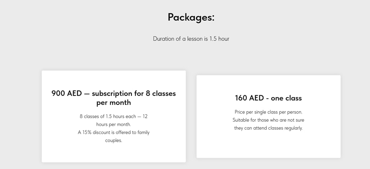Image resolution: width=370 pixels, height=169 pixels.
Task: Select the lesson duration subtitle text
Action: [x=191, y=39]
